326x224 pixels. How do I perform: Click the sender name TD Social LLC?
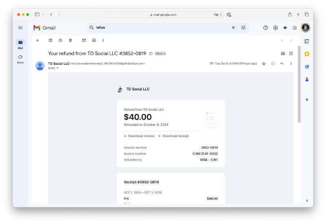click(59, 64)
